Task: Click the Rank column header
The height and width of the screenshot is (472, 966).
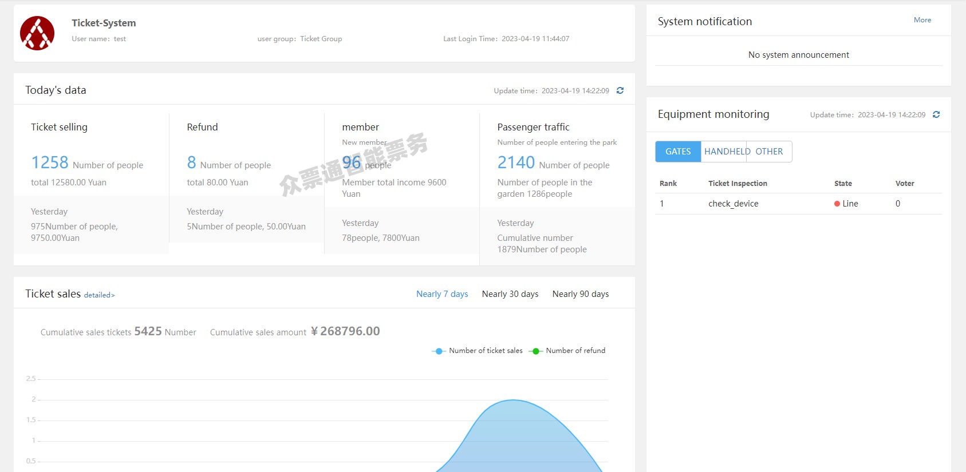Action: (668, 184)
